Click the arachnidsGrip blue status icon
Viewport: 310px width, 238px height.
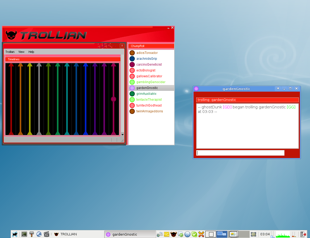click(x=132, y=59)
